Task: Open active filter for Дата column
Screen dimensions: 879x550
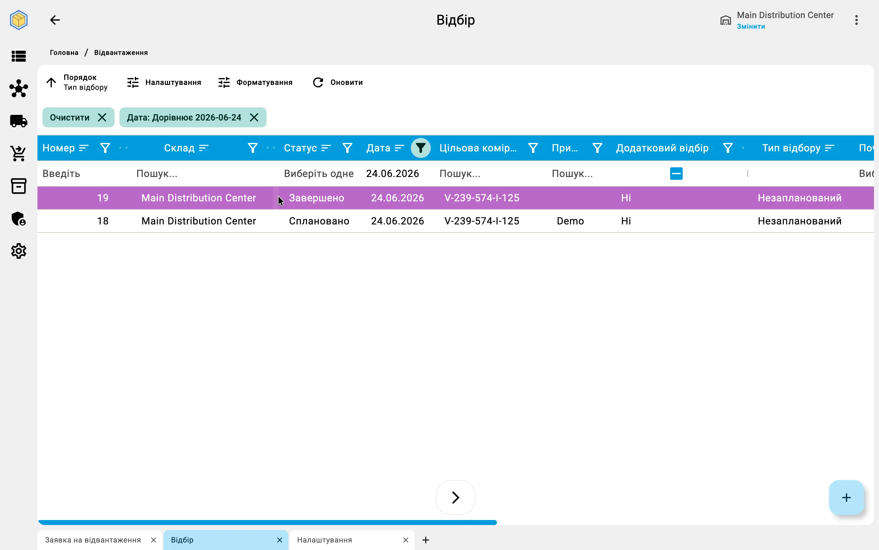Action: click(421, 148)
